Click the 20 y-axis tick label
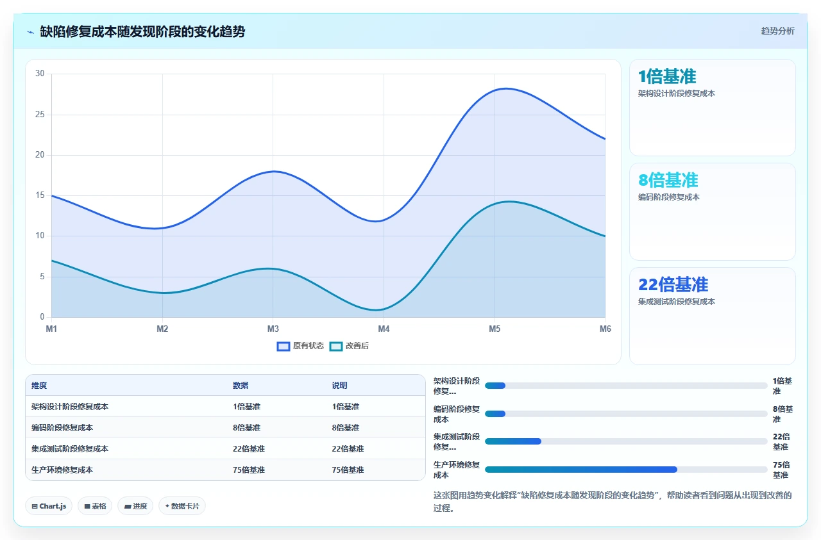Image resolution: width=821 pixels, height=540 pixels. pos(40,155)
